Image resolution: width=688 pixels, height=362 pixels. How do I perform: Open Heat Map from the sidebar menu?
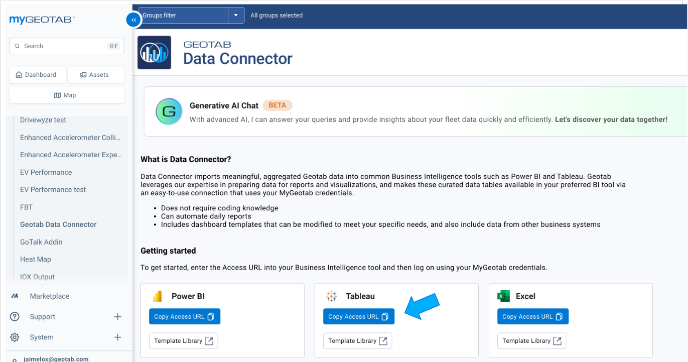[x=35, y=259]
